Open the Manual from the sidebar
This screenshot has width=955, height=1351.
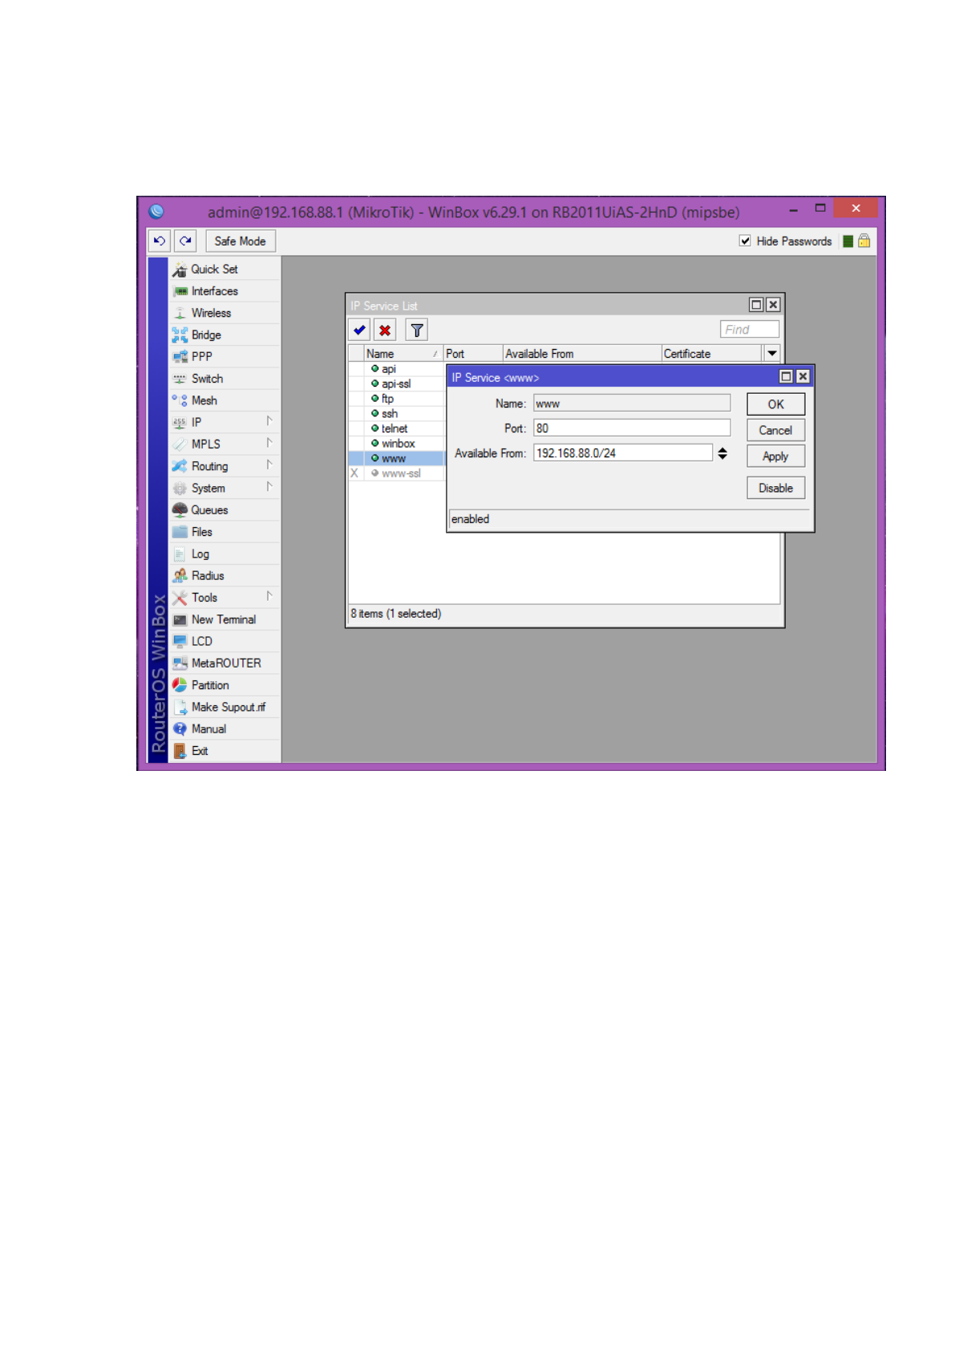point(225,728)
